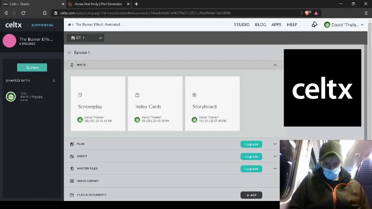This screenshot has height=209, width=372.
Task: Click the Brave shields icon
Action: coord(307,13)
